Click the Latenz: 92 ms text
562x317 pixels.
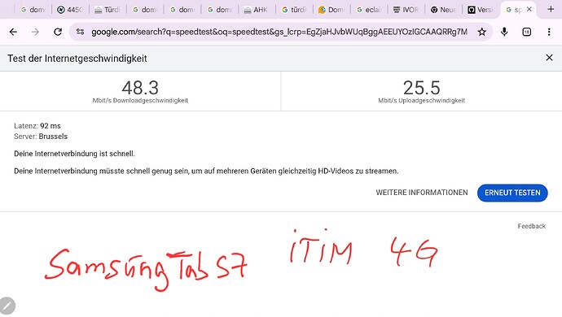(x=37, y=126)
